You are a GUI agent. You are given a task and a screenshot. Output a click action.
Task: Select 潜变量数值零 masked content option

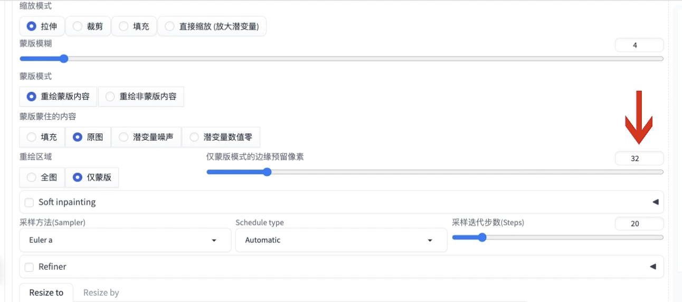point(221,137)
